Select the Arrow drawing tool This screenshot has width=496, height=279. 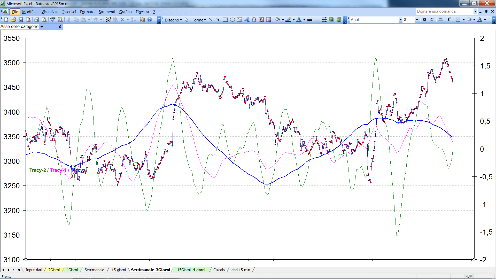218,20
